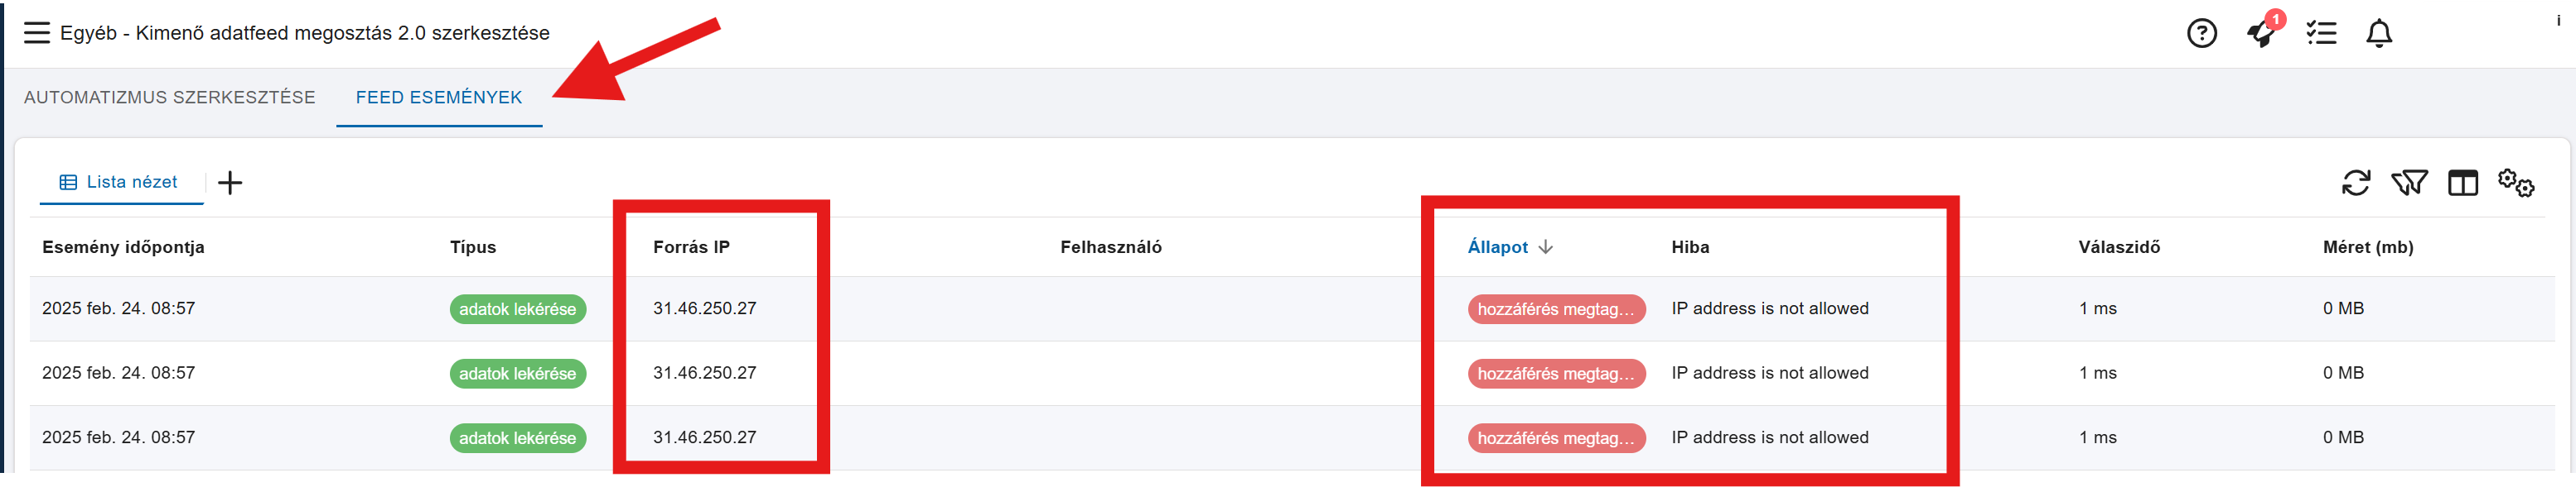The height and width of the screenshot is (487, 2576).
Task: Open the list filter funnel icon
Action: pos(2409,183)
